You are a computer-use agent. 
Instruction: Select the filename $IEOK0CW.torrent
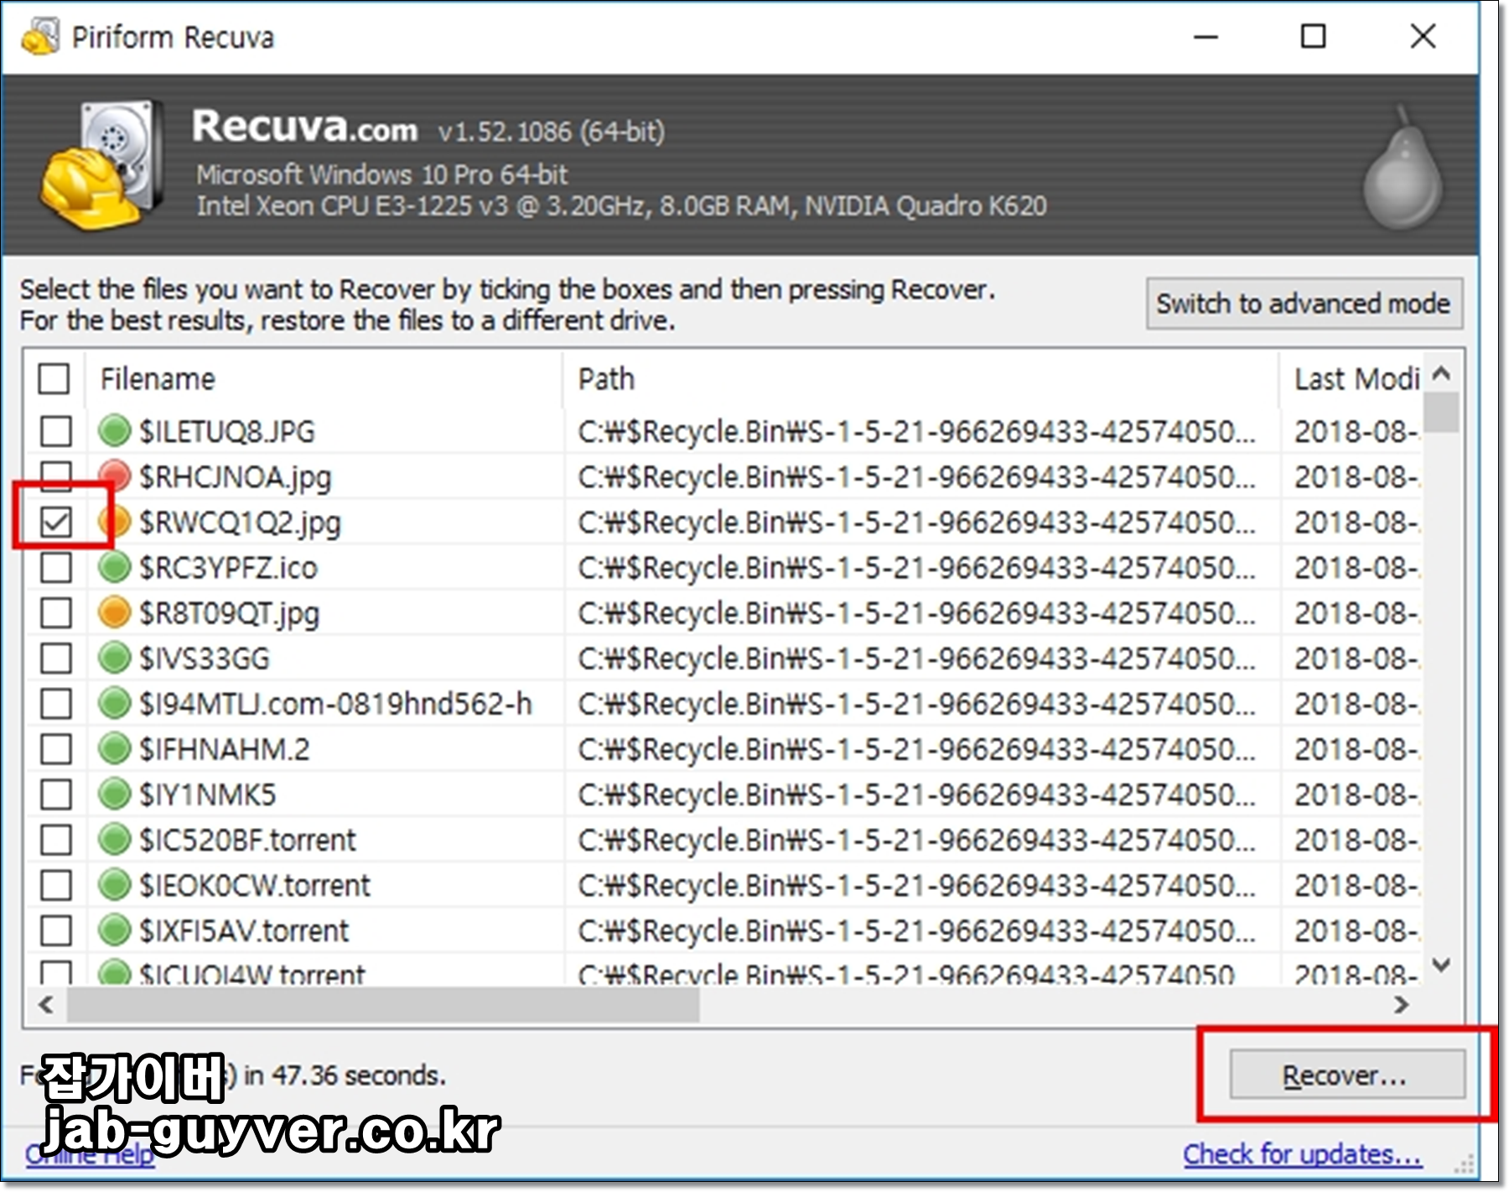click(x=254, y=885)
